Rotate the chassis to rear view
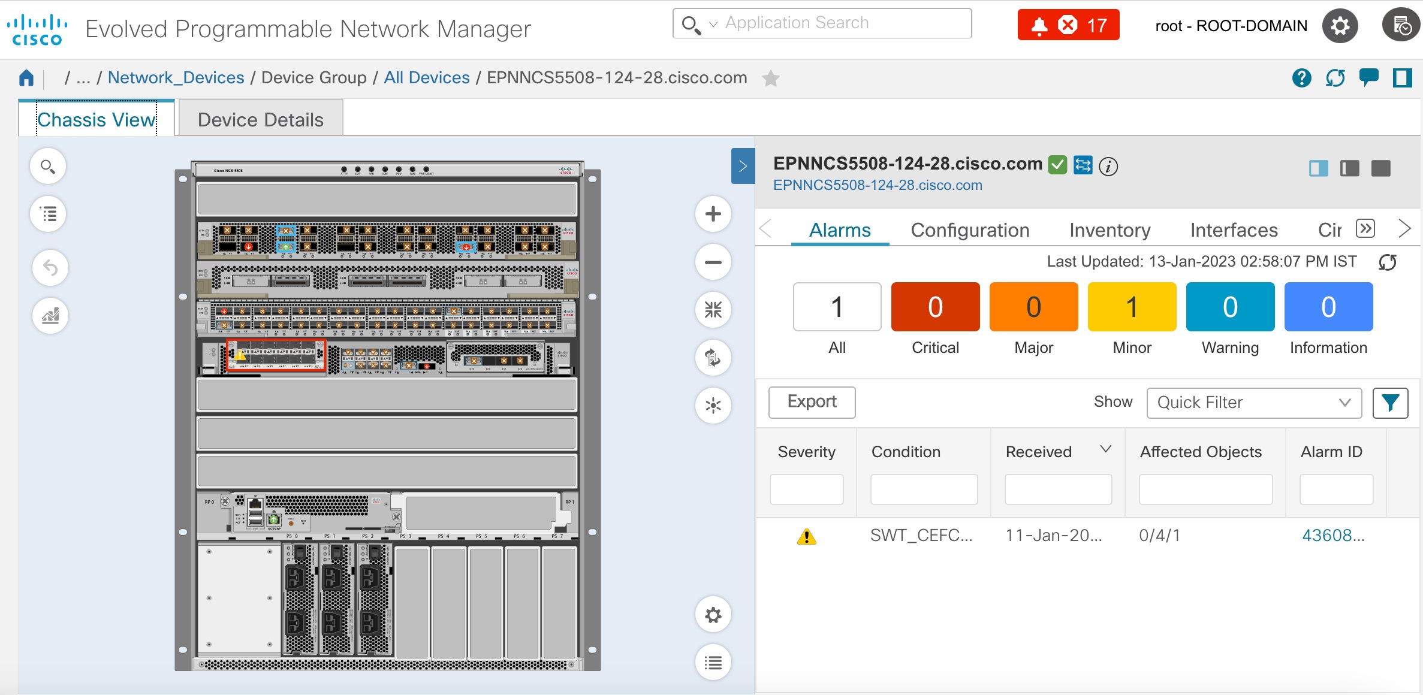Viewport: 1423px width, 695px height. pyautogui.click(x=713, y=358)
